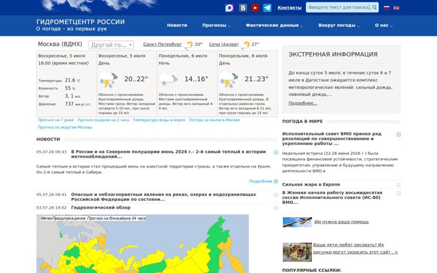The width and height of the screenshot is (437, 273).
Task: Open the Фактические данные menu dropdown
Action: point(274,25)
